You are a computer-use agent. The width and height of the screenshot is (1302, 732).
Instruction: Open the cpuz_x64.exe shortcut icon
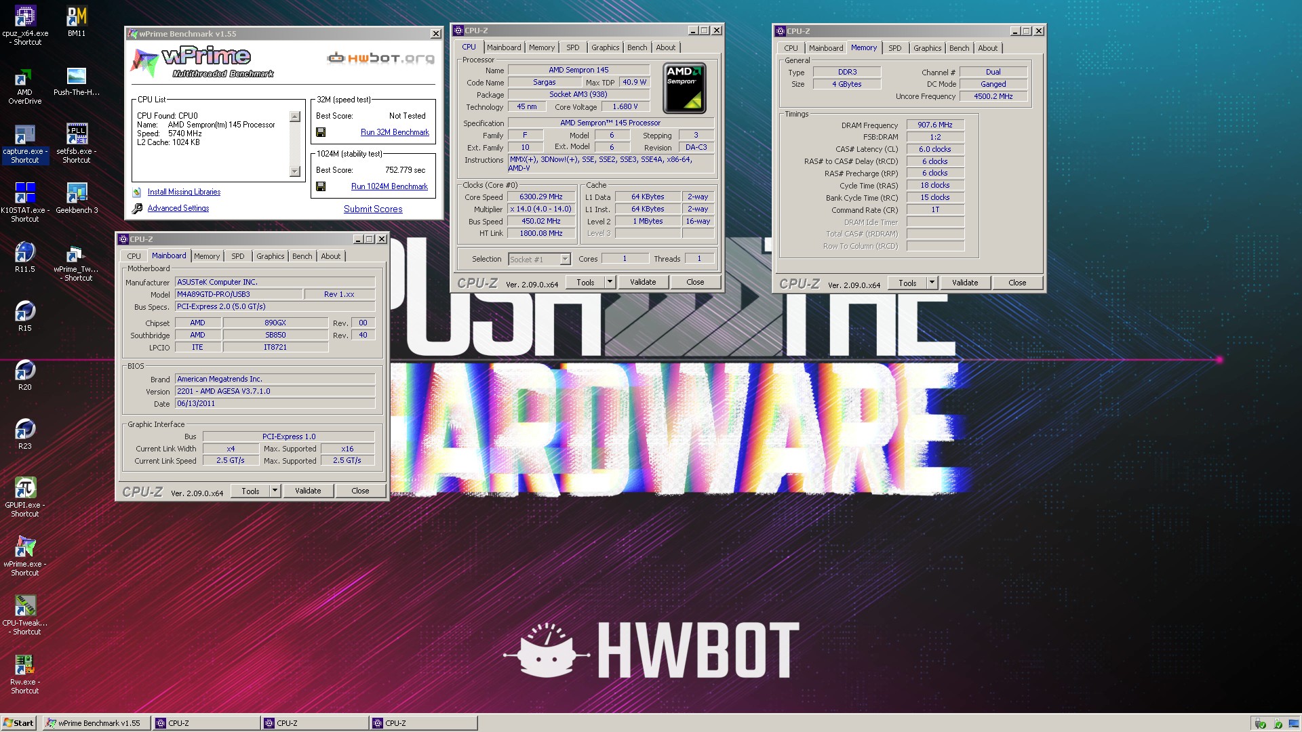point(25,16)
